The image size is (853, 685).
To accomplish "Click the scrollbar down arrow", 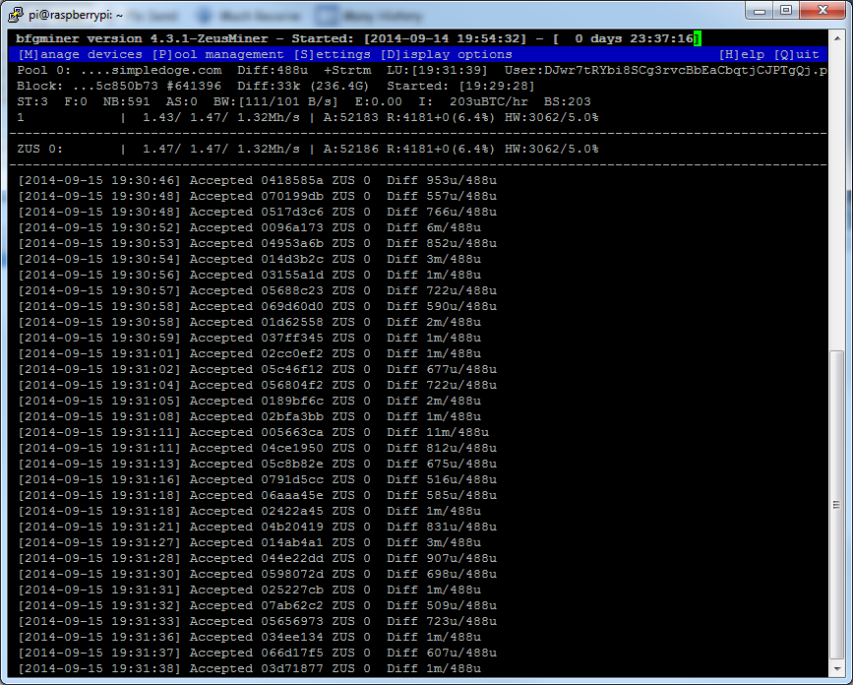I will coord(836,667).
